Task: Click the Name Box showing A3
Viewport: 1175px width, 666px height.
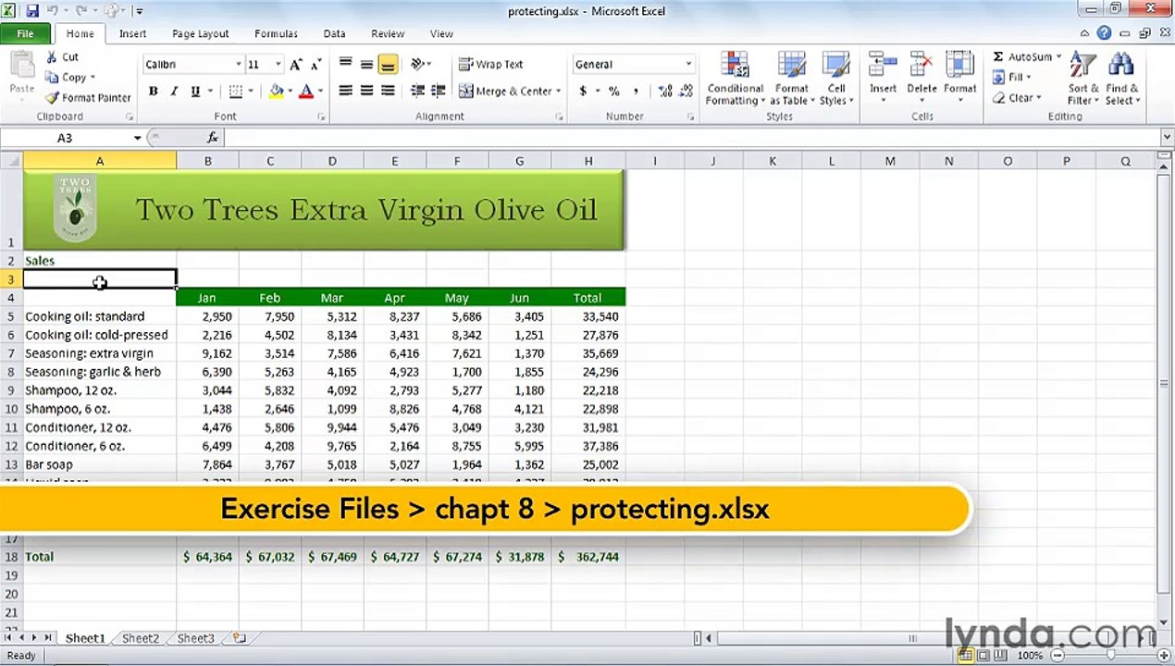Action: (x=65, y=138)
